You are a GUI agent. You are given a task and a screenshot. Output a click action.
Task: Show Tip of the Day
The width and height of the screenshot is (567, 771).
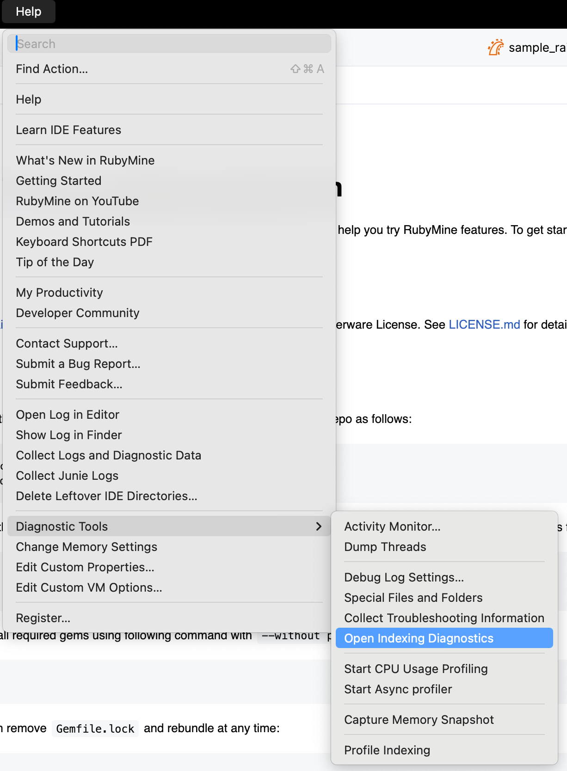pyautogui.click(x=55, y=262)
